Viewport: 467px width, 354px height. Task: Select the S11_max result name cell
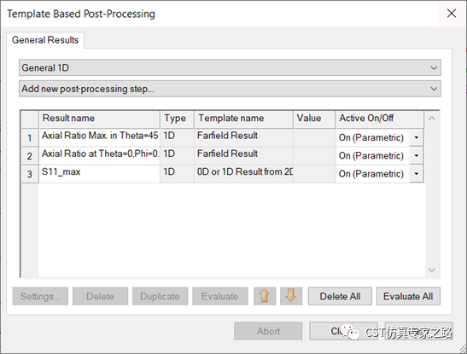tap(100, 174)
